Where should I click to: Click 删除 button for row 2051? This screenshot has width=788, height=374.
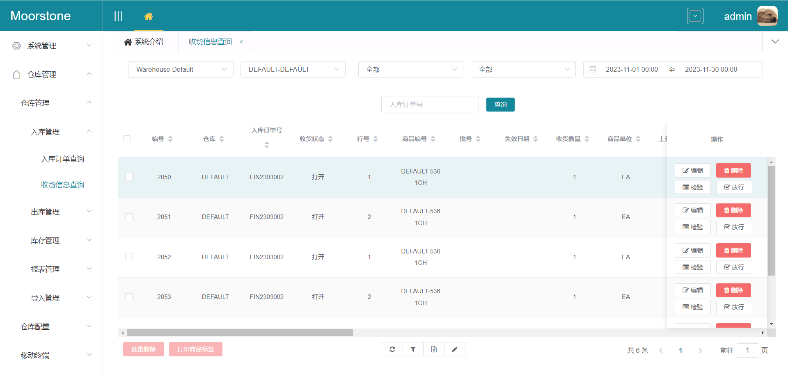(733, 210)
